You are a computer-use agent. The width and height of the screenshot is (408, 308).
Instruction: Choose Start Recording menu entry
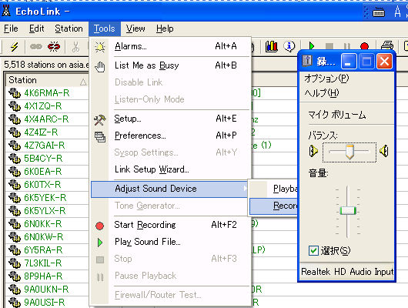tap(170, 225)
